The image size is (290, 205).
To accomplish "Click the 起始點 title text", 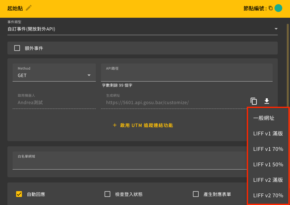I will point(15,8).
